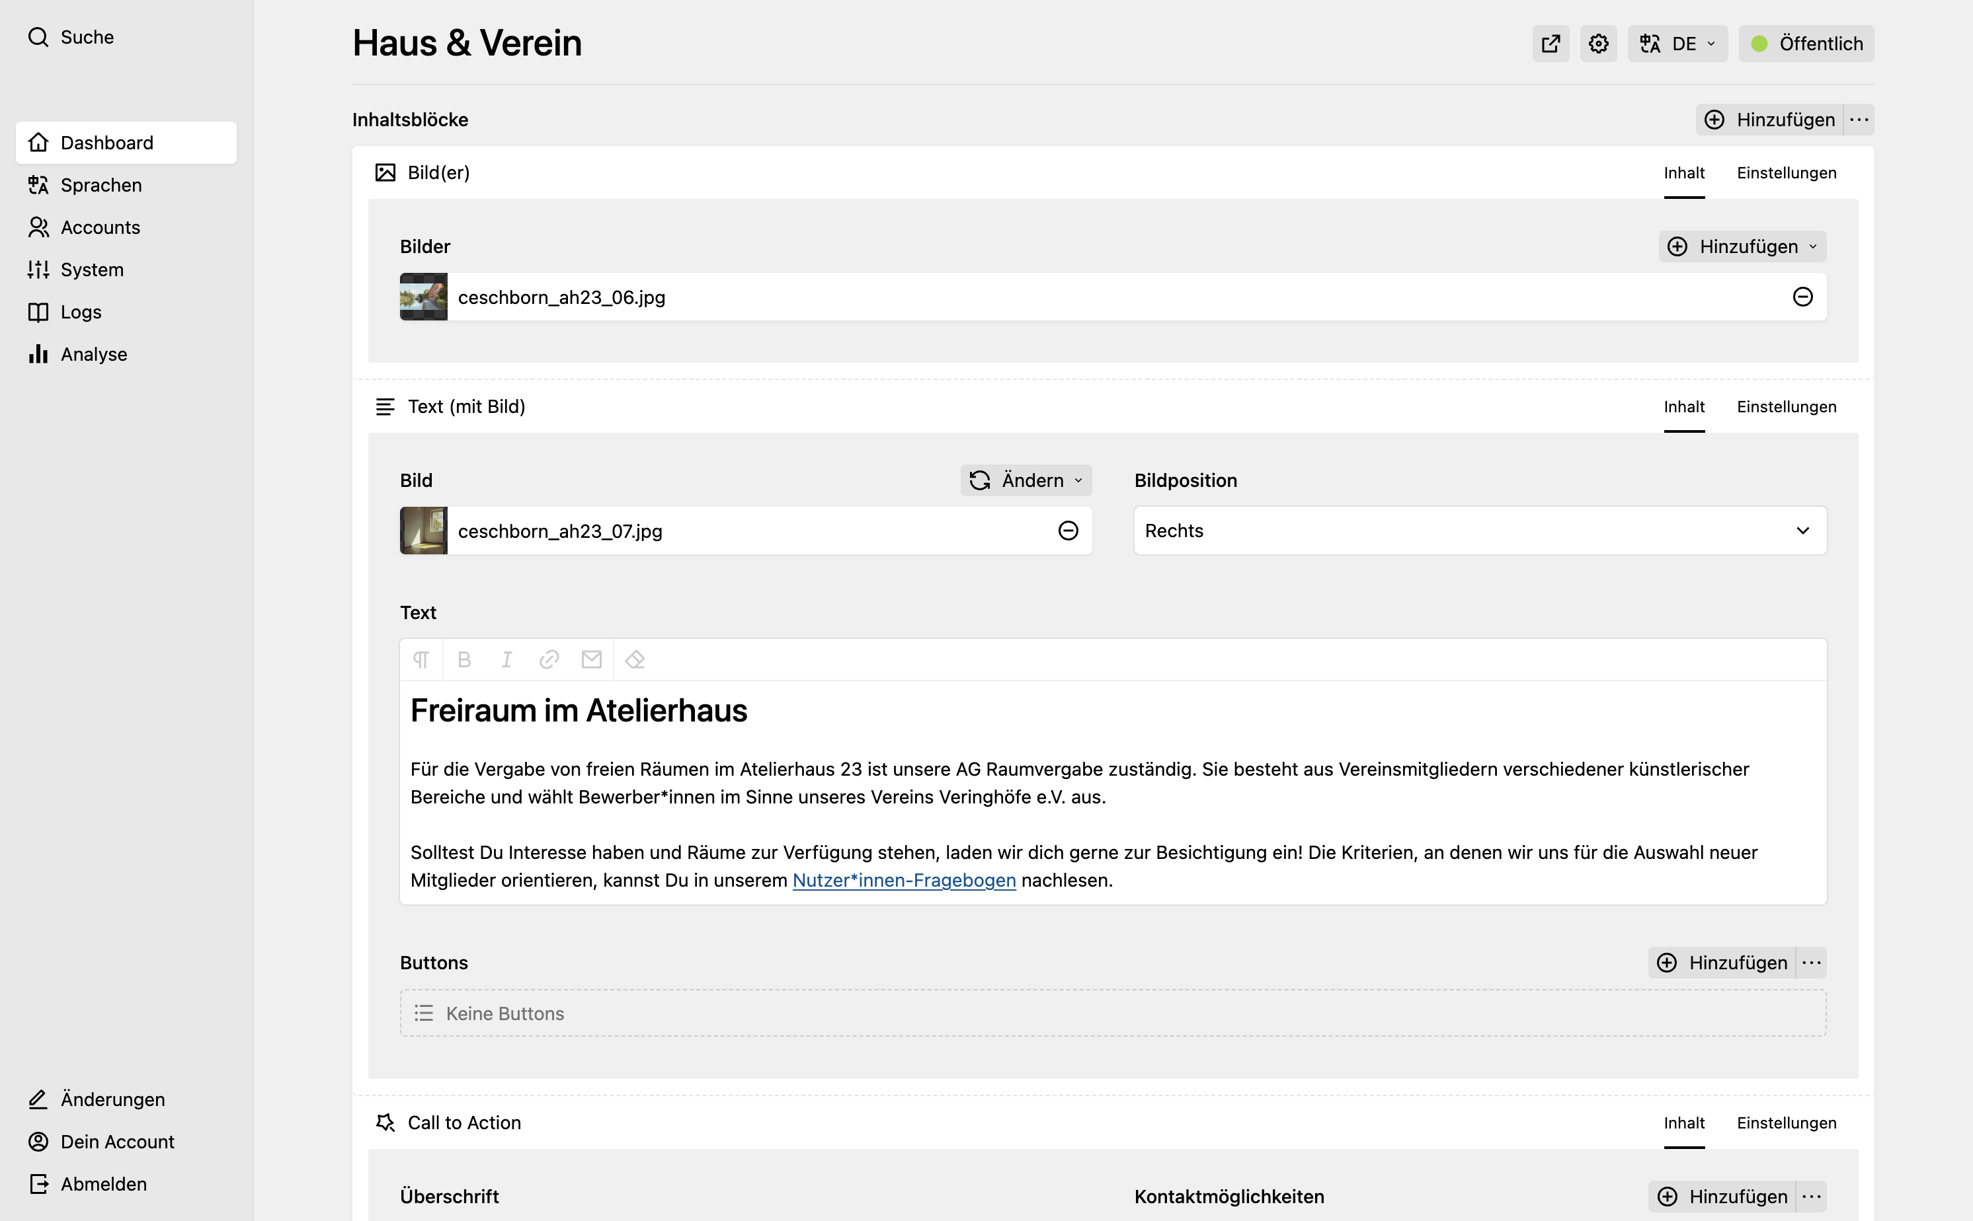Screen dimensions: 1973x1221
Task: Open Dein Account in sidebar
Action: click(126, 1142)
